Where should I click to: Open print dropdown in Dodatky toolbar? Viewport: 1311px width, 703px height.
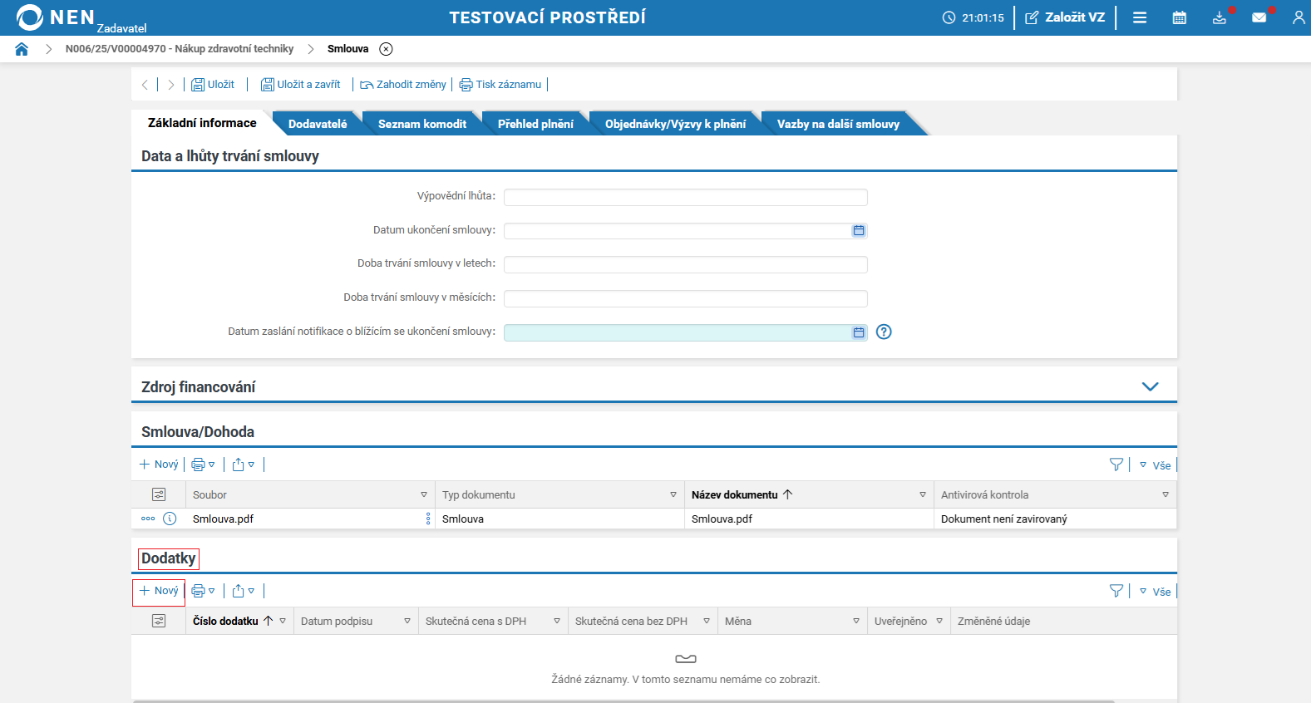pos(204,591)
